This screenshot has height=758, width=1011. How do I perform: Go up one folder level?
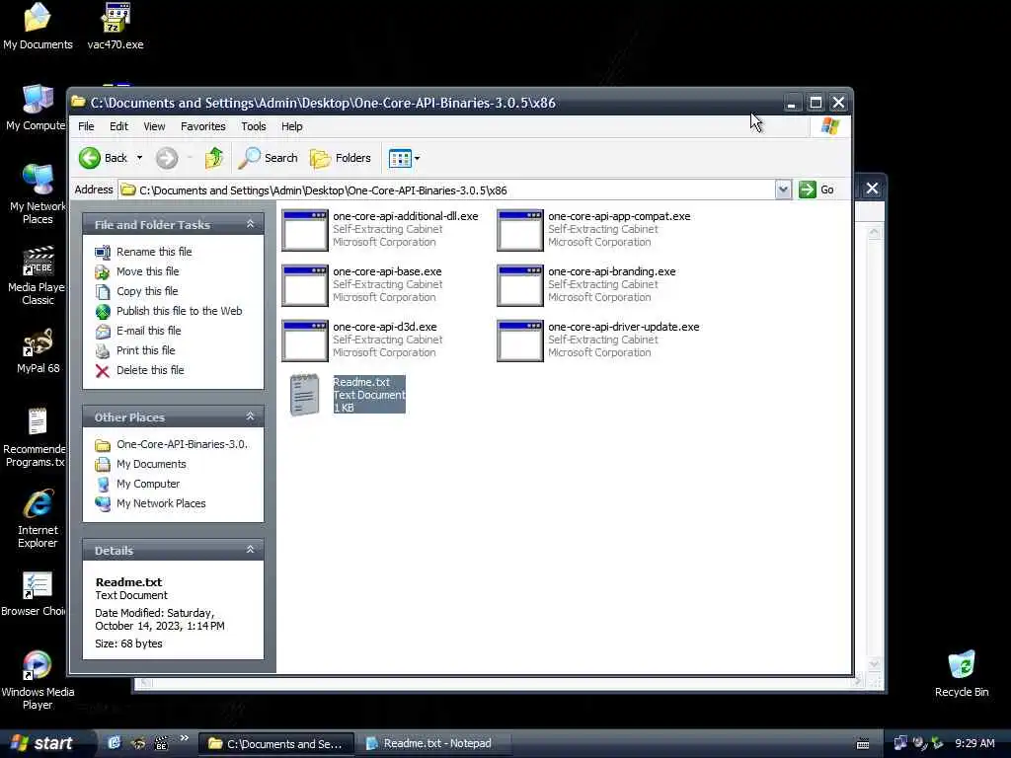pyautogui.click(x=213, y=158)
